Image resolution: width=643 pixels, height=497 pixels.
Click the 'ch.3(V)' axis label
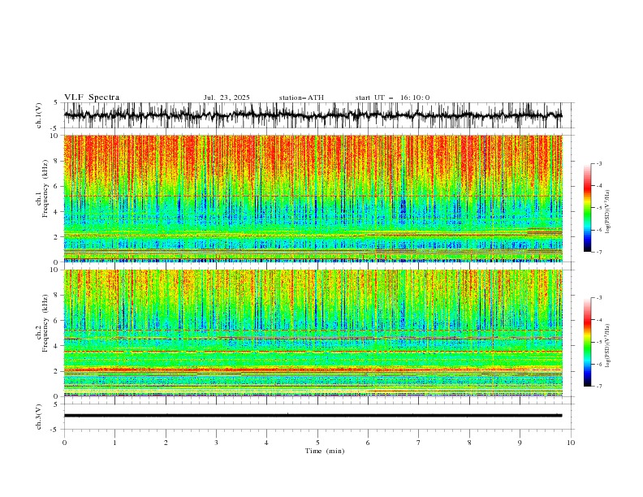coord(39,417)
